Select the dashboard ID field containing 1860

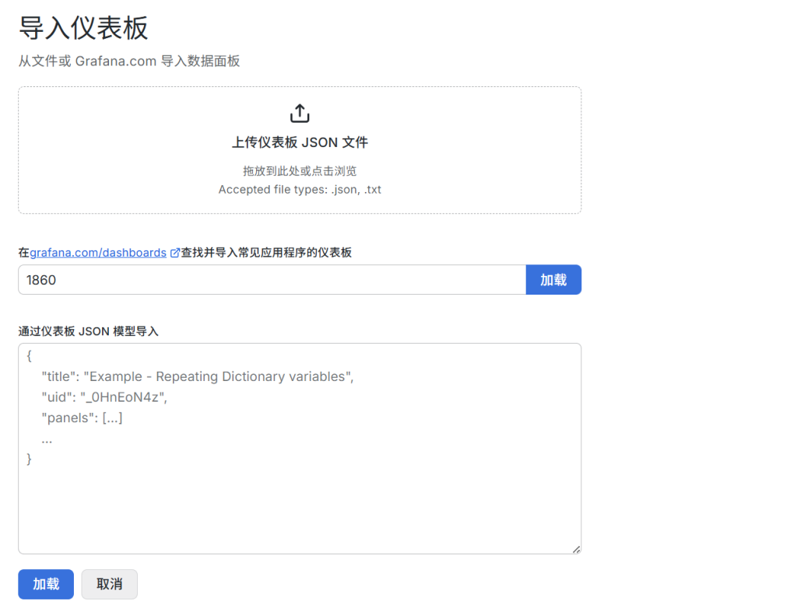272,279
